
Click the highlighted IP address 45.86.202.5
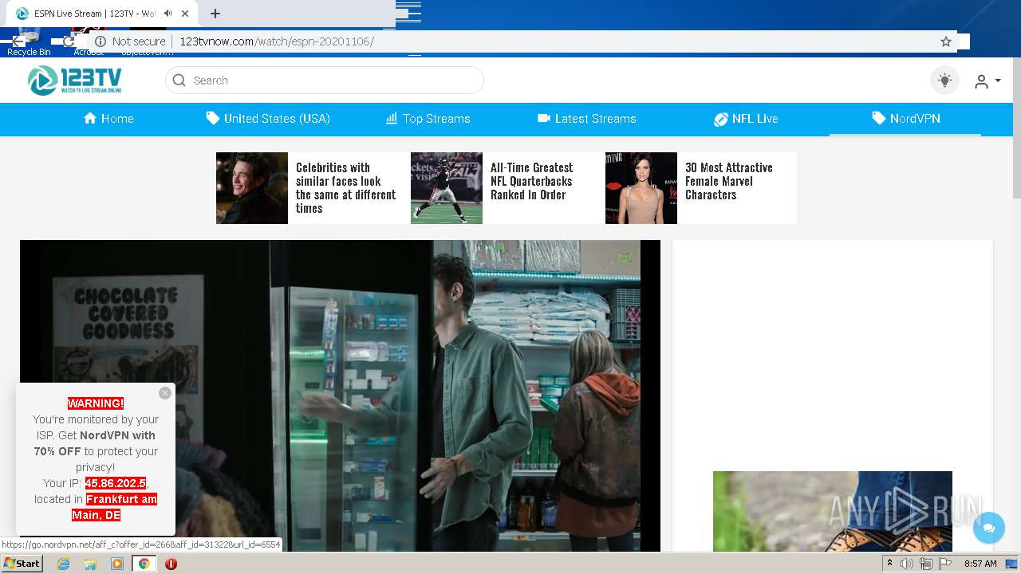click(116, 483)
